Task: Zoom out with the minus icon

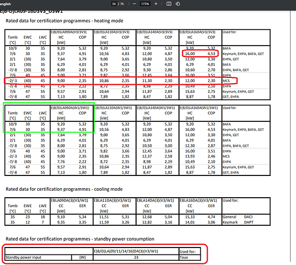Action: (x=134, y=4)
